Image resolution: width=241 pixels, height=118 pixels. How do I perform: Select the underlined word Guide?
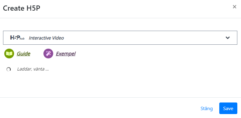(x=23, y=54)
